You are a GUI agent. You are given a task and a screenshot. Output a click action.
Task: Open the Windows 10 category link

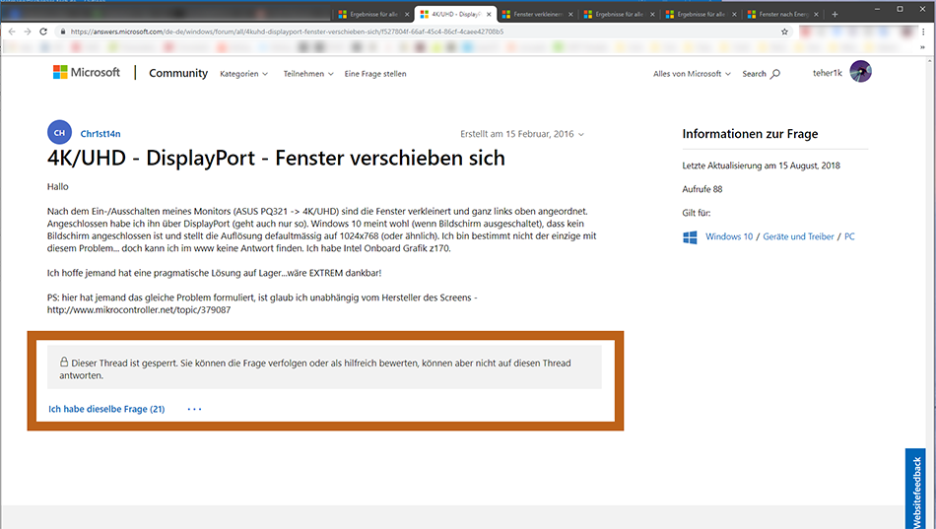[729, 237]
